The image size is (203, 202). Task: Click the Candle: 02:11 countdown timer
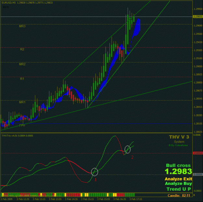(x=179, y=196)
